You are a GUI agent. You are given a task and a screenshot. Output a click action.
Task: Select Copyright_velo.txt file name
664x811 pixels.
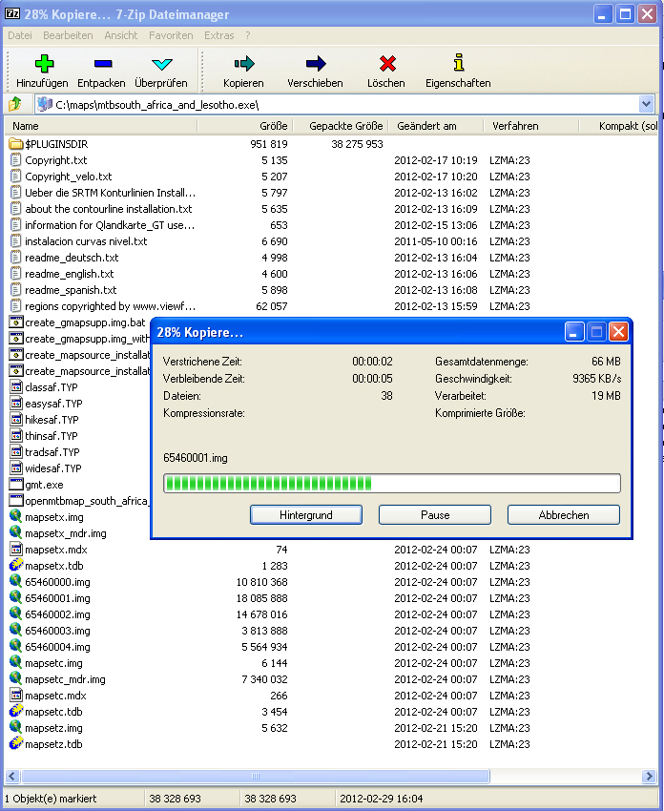coord(69,177)
